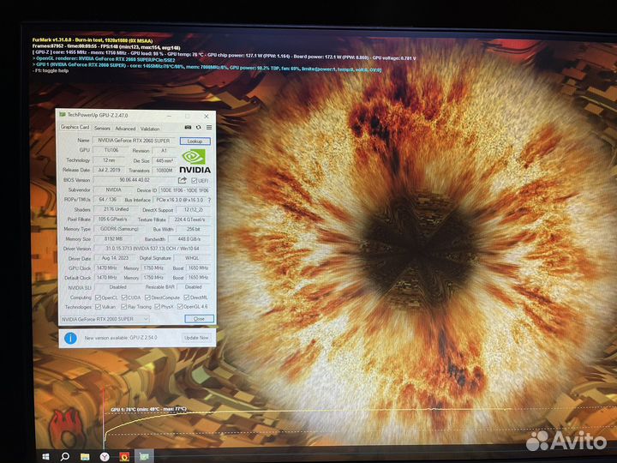This screenshot has width=617, height=463.
Task: Click the Lookup button
Action: (x=195, y=141)
